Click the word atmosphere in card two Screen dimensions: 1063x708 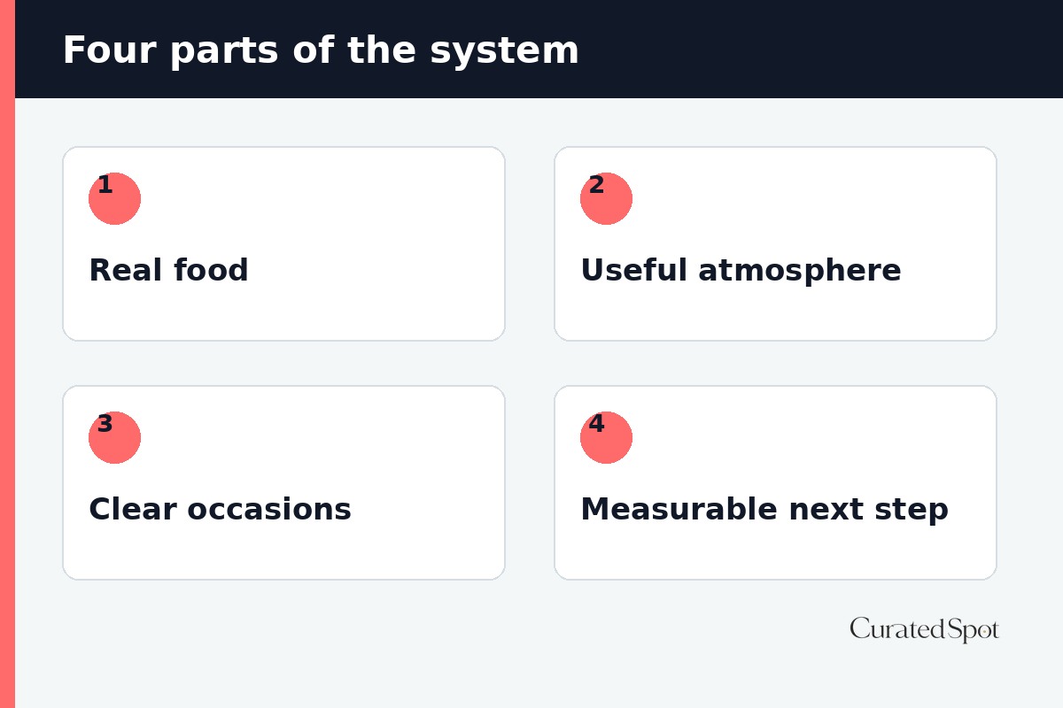coord(799,271)
